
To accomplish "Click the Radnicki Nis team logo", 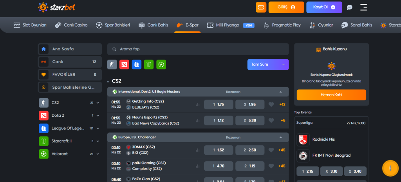I will click(x=303, y=139).
